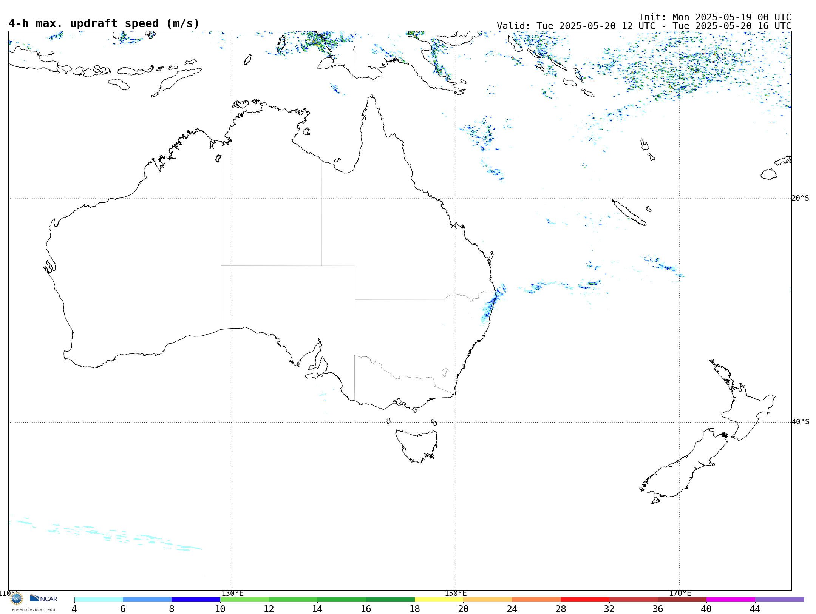The height and width of the screenshot is (614, 816).
Task: Click the '130°E' longitude label
Action: 232,593
